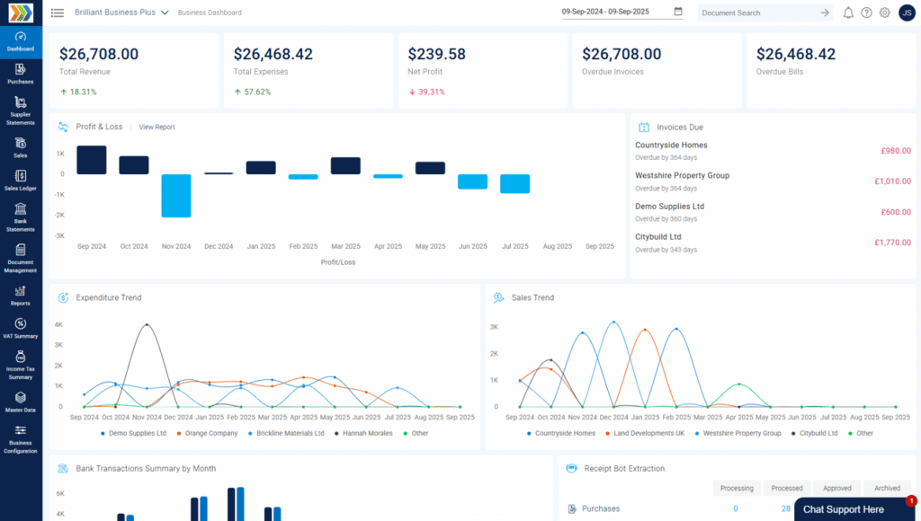The width and height of the screenshot is (921, 521).
Task: Click the Sales Trend icon
Action: [498, 297]
